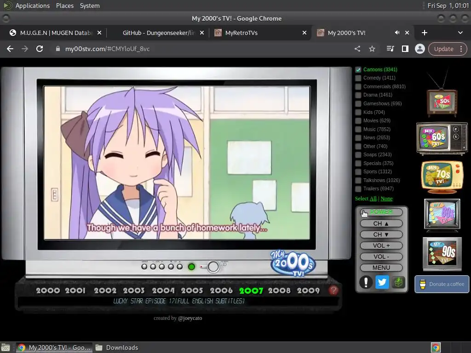The width and height of the screenshot is (471, 353).
Task: Click the red help question mark
Action: pos(333,290)
